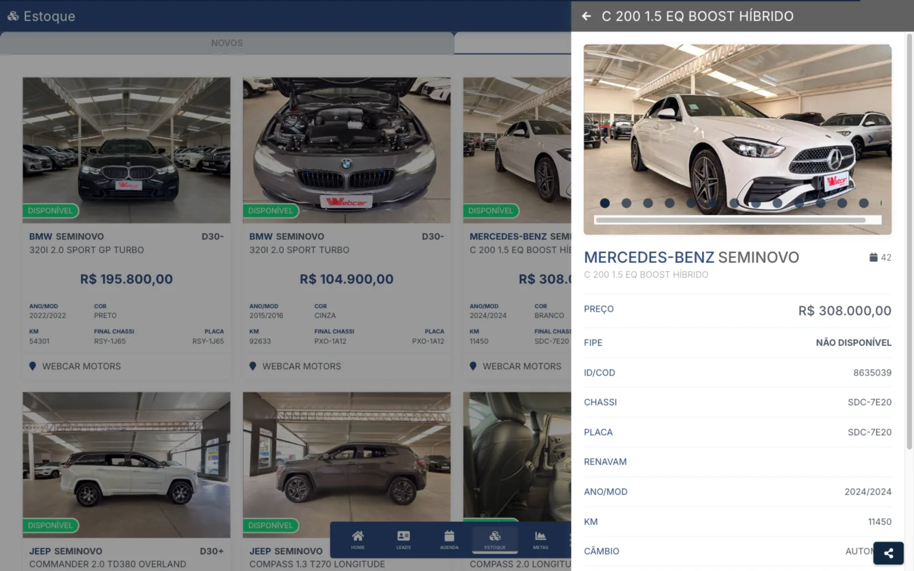
Task: Click WEBCAR MOTORS on the 2015/2016 BMW card
Action: click(302, 366)
